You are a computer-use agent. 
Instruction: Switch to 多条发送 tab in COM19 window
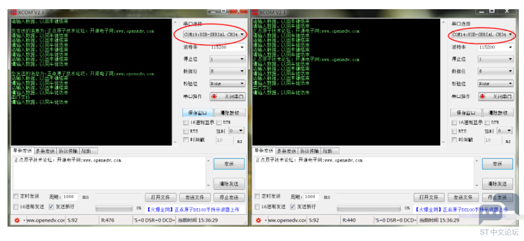45,151
